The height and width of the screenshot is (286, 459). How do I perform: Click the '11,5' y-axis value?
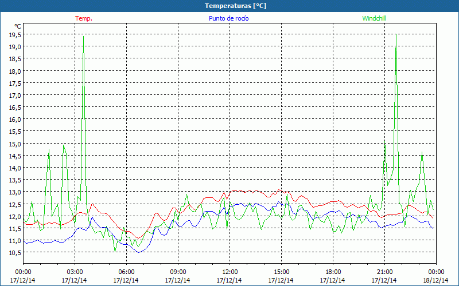pyautogui.click(x=15, y=228)
